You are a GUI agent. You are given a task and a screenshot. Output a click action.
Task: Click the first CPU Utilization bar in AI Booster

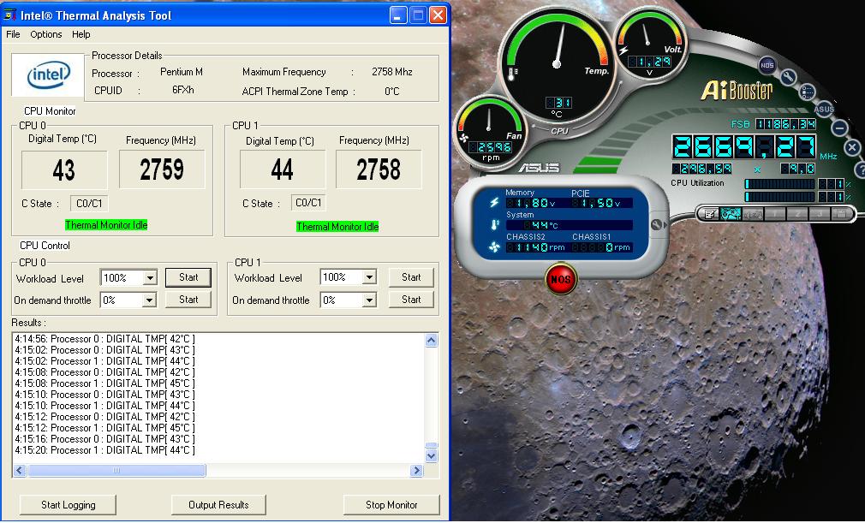(779, 183)
